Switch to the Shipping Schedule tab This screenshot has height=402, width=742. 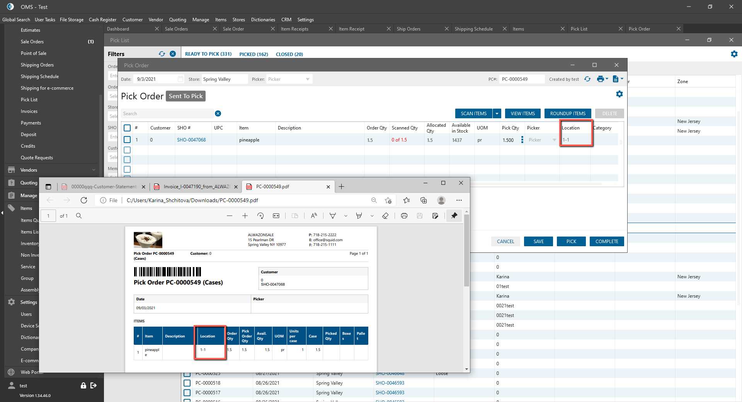pyautogui.click(x=473, y=29)
